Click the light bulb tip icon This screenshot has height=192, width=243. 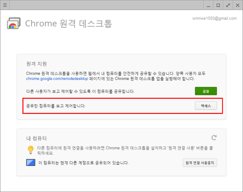[30, 150]
